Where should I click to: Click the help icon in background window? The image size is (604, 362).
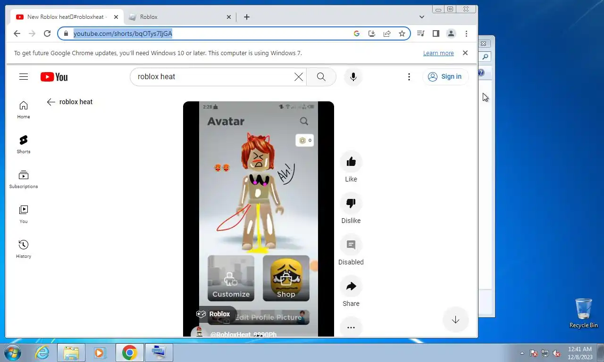click(x=481, y=73)
